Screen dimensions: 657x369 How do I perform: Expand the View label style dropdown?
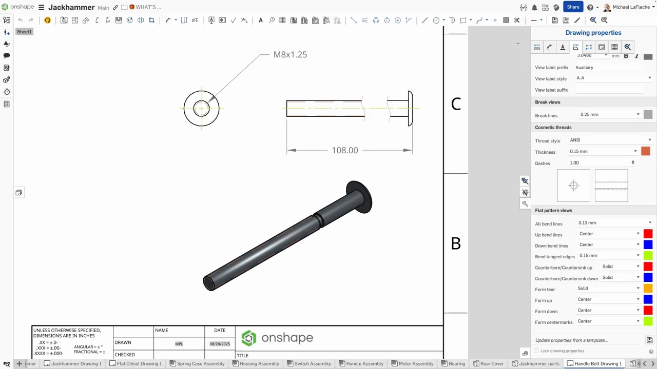tap(613, 78)
